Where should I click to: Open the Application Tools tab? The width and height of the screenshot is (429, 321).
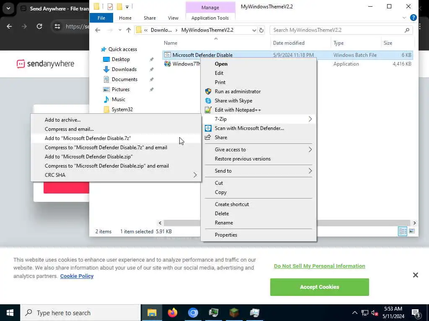pyautogui.click(x=210, y=18)
